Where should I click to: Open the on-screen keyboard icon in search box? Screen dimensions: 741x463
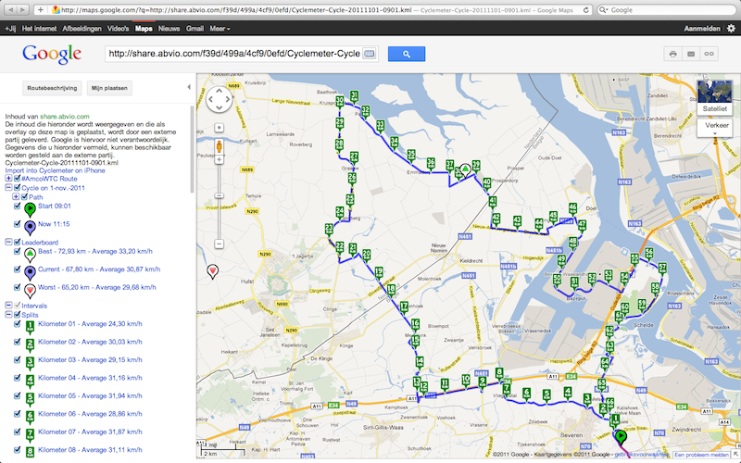[x=369, y=54]
